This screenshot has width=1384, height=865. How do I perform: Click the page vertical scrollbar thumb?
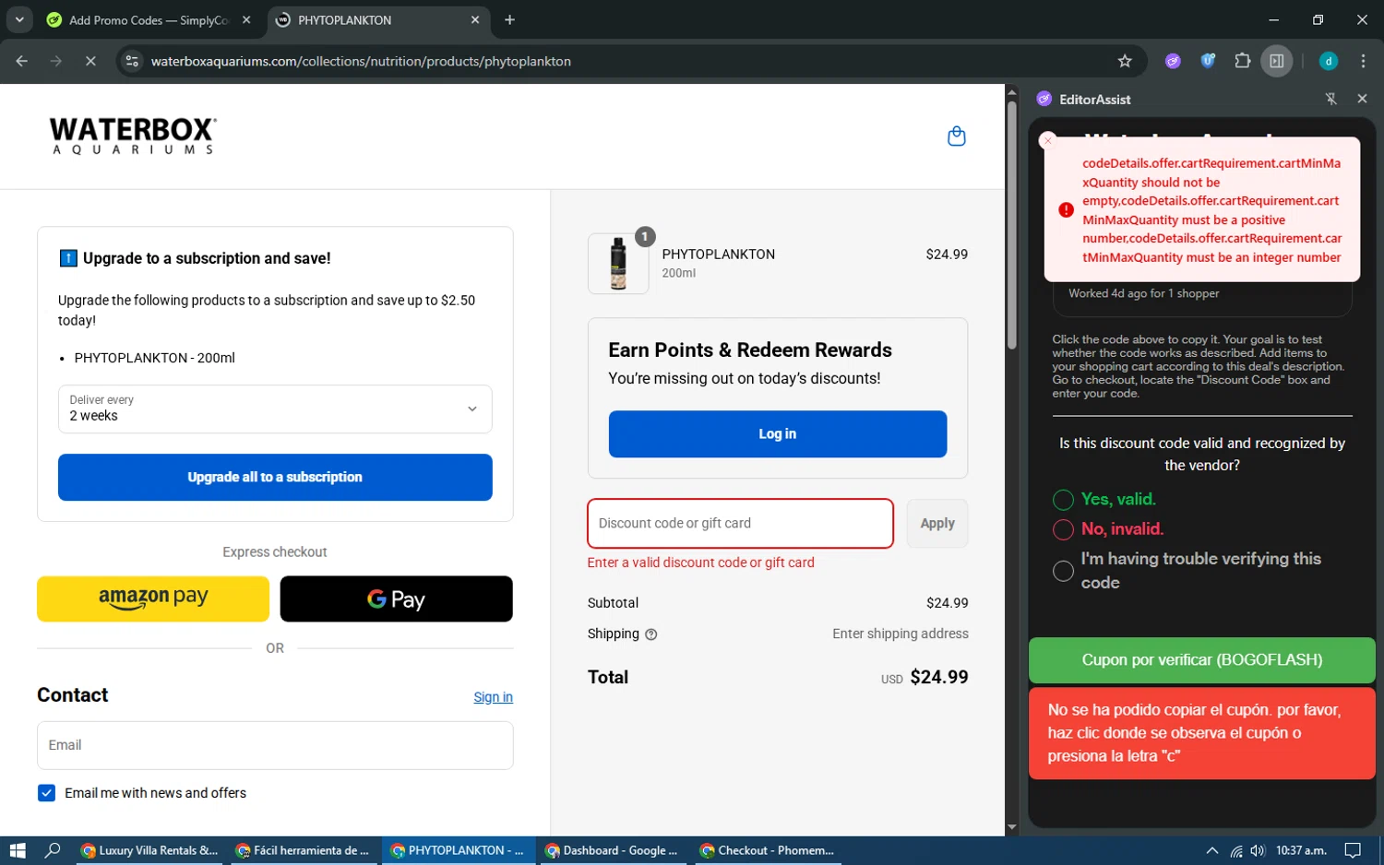(x=1011, y=225)
